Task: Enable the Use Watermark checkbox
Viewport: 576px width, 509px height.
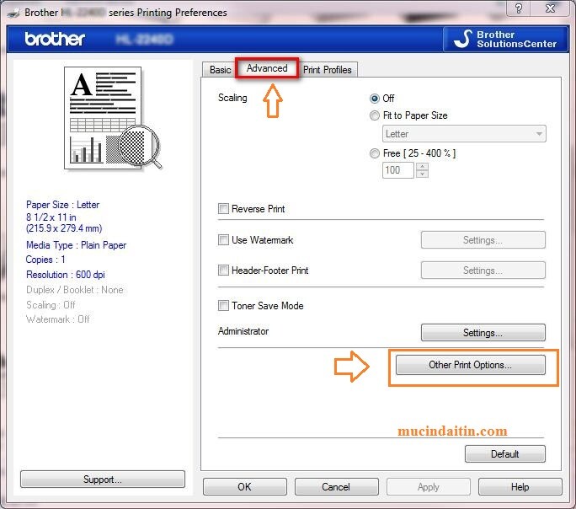Action: coord(223,240)
